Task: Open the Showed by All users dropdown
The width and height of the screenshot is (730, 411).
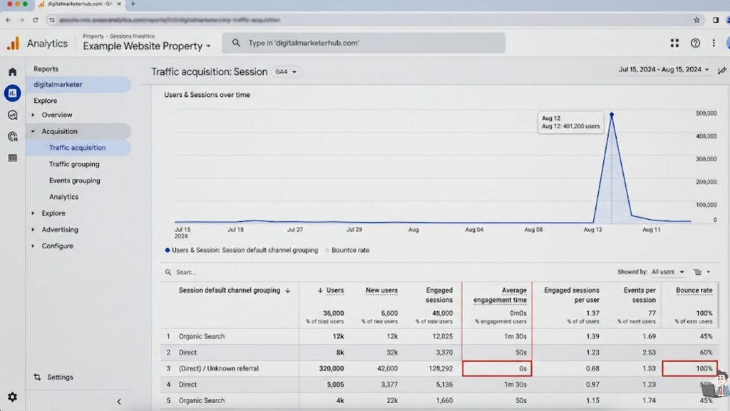Action: pyautogui.click(x=667, y=272)
